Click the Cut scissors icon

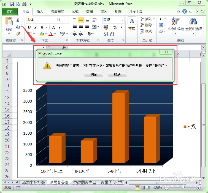pos(18,20)
